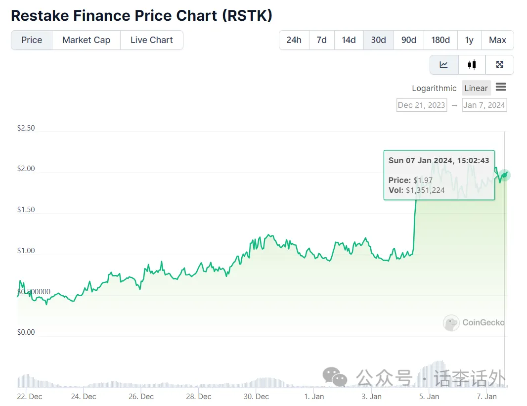Click the highlighted price point marker
The height and width of the screenshot is (406, 527).
[x=504, y=175]
